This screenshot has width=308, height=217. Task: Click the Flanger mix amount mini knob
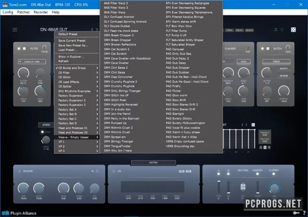click(x=248, y=48)
